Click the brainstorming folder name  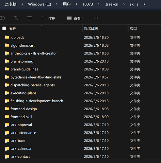[22, 61]
